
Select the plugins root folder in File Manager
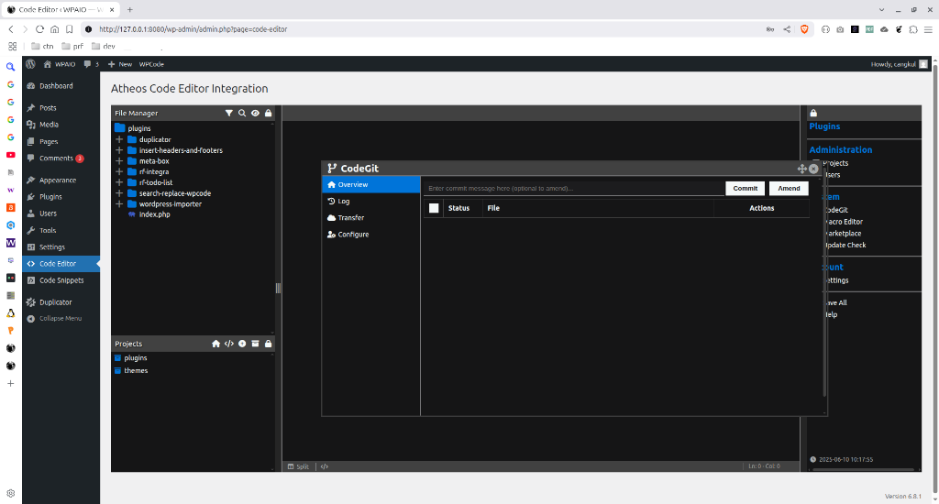coord(139,128)
